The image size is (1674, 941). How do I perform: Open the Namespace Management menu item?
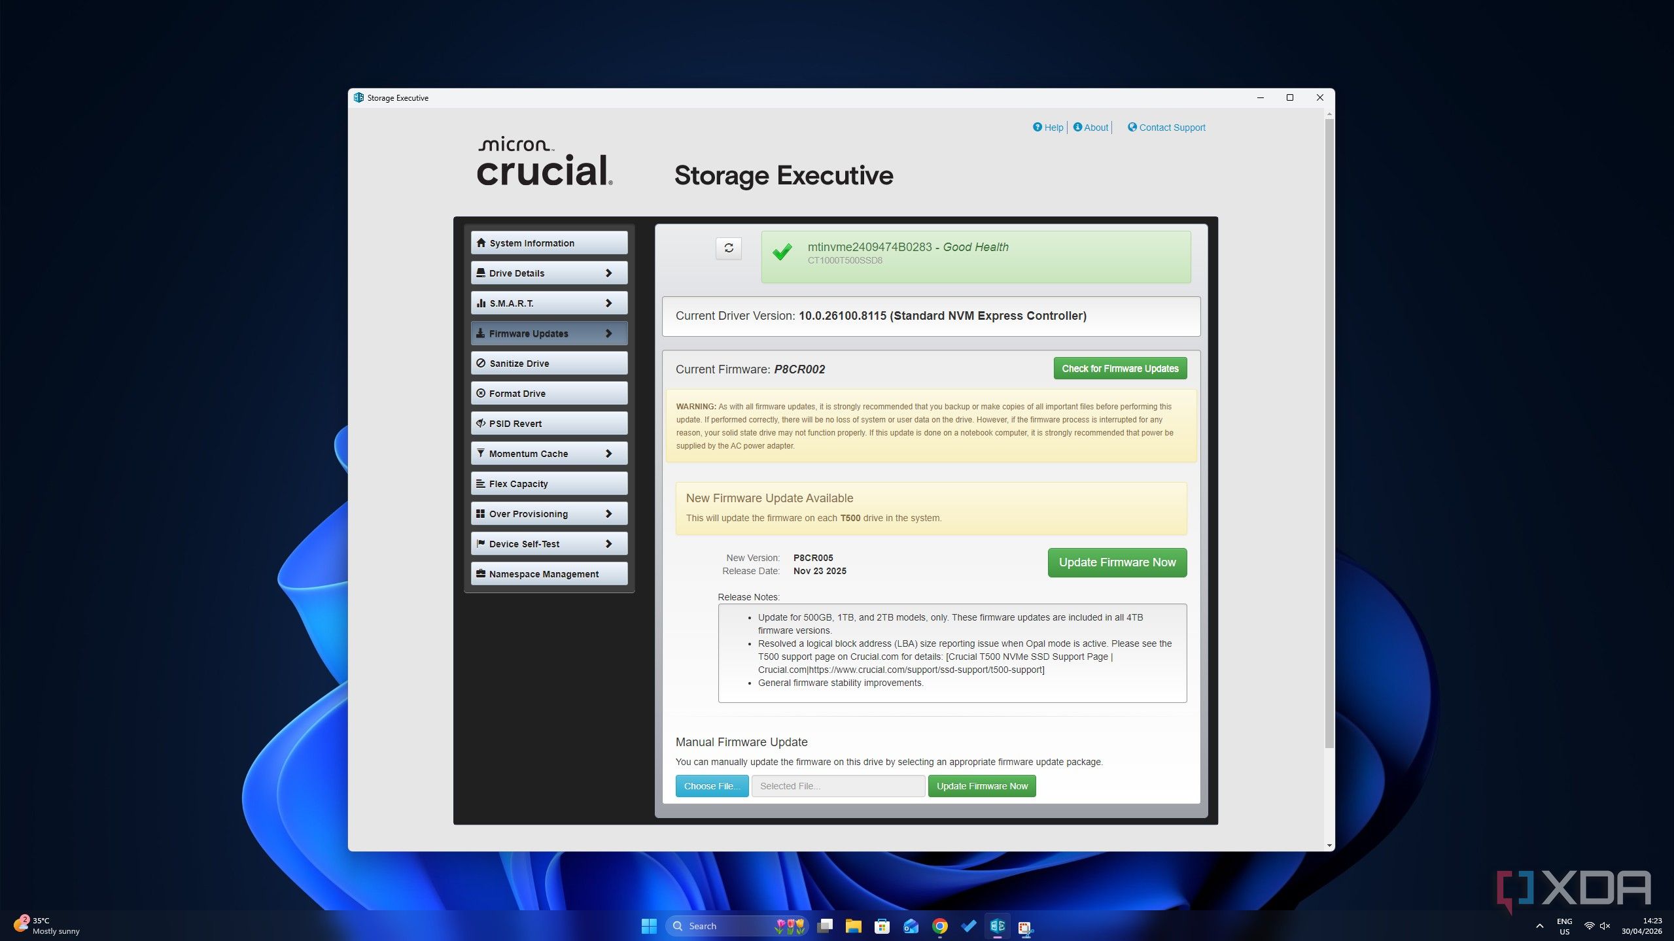[x=549, y=573]
